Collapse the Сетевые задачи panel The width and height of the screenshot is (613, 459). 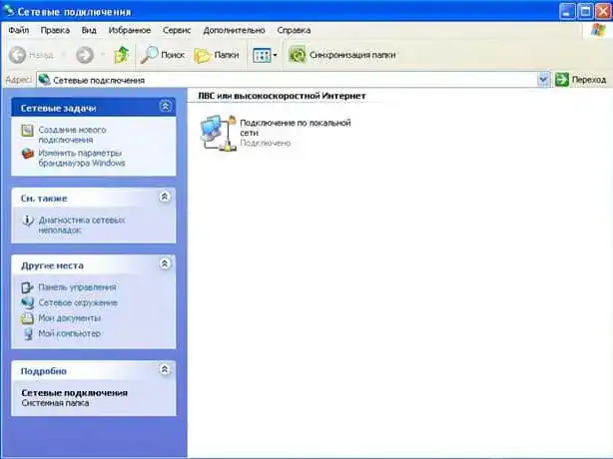coord(165,106)
